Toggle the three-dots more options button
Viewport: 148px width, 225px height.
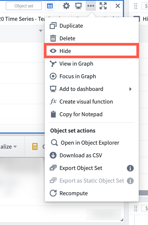(91, 6)
